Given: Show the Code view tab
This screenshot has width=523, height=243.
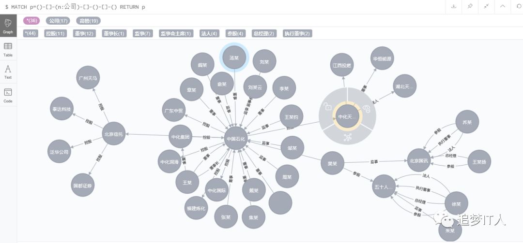Looking at the screenshot, I should coord(8,95).
